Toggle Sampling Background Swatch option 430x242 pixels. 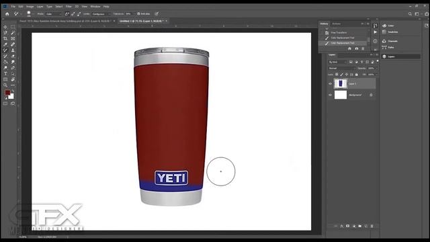pos(79,13)
